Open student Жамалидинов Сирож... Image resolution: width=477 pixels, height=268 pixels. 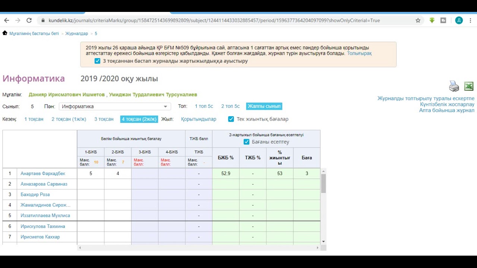pos(45,205)
